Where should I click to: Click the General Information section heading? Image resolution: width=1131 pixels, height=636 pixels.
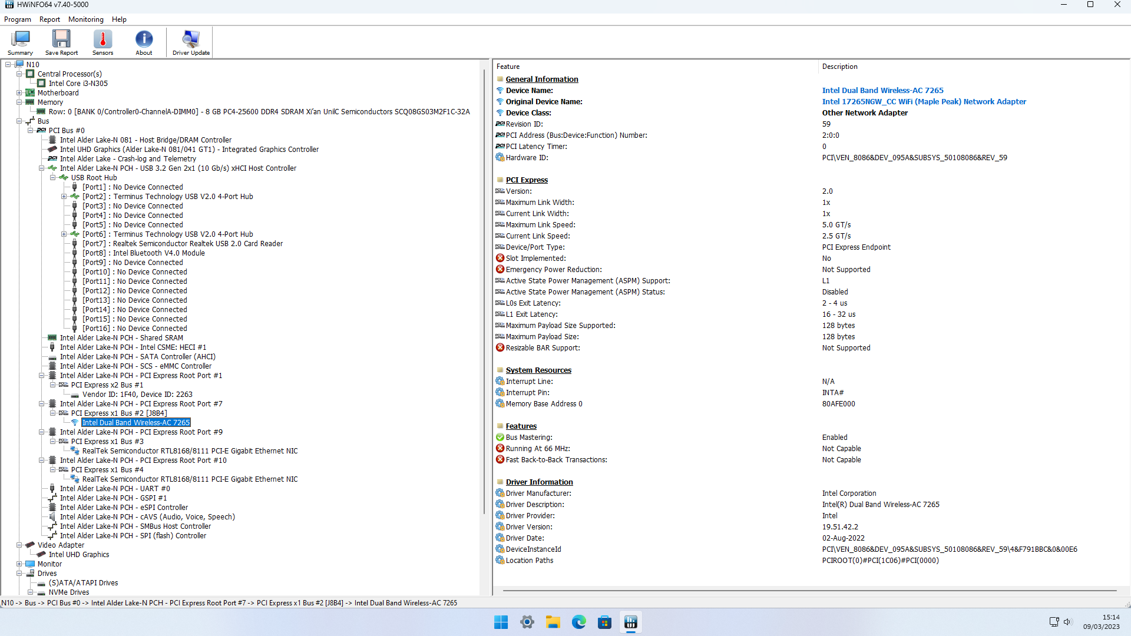(541, 79)
